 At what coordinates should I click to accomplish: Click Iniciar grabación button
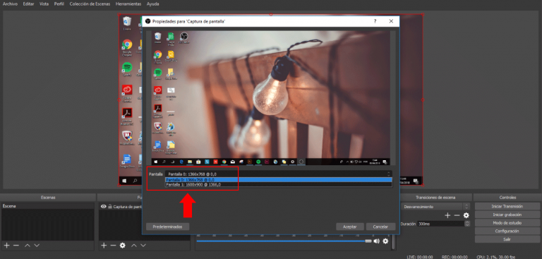tap(507, 215)
